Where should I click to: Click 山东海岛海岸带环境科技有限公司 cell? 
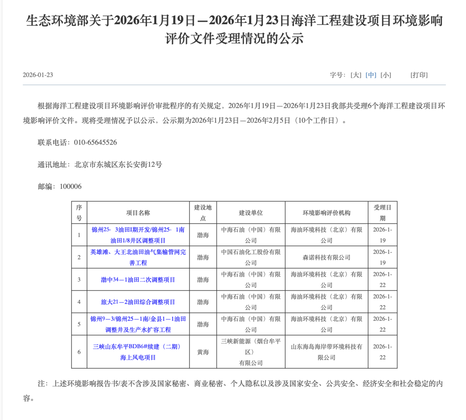pyautogui.click(x=327, y=352)
